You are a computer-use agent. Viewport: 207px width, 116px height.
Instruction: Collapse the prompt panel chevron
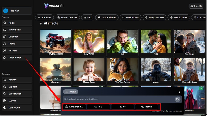(x=122, y=88)
